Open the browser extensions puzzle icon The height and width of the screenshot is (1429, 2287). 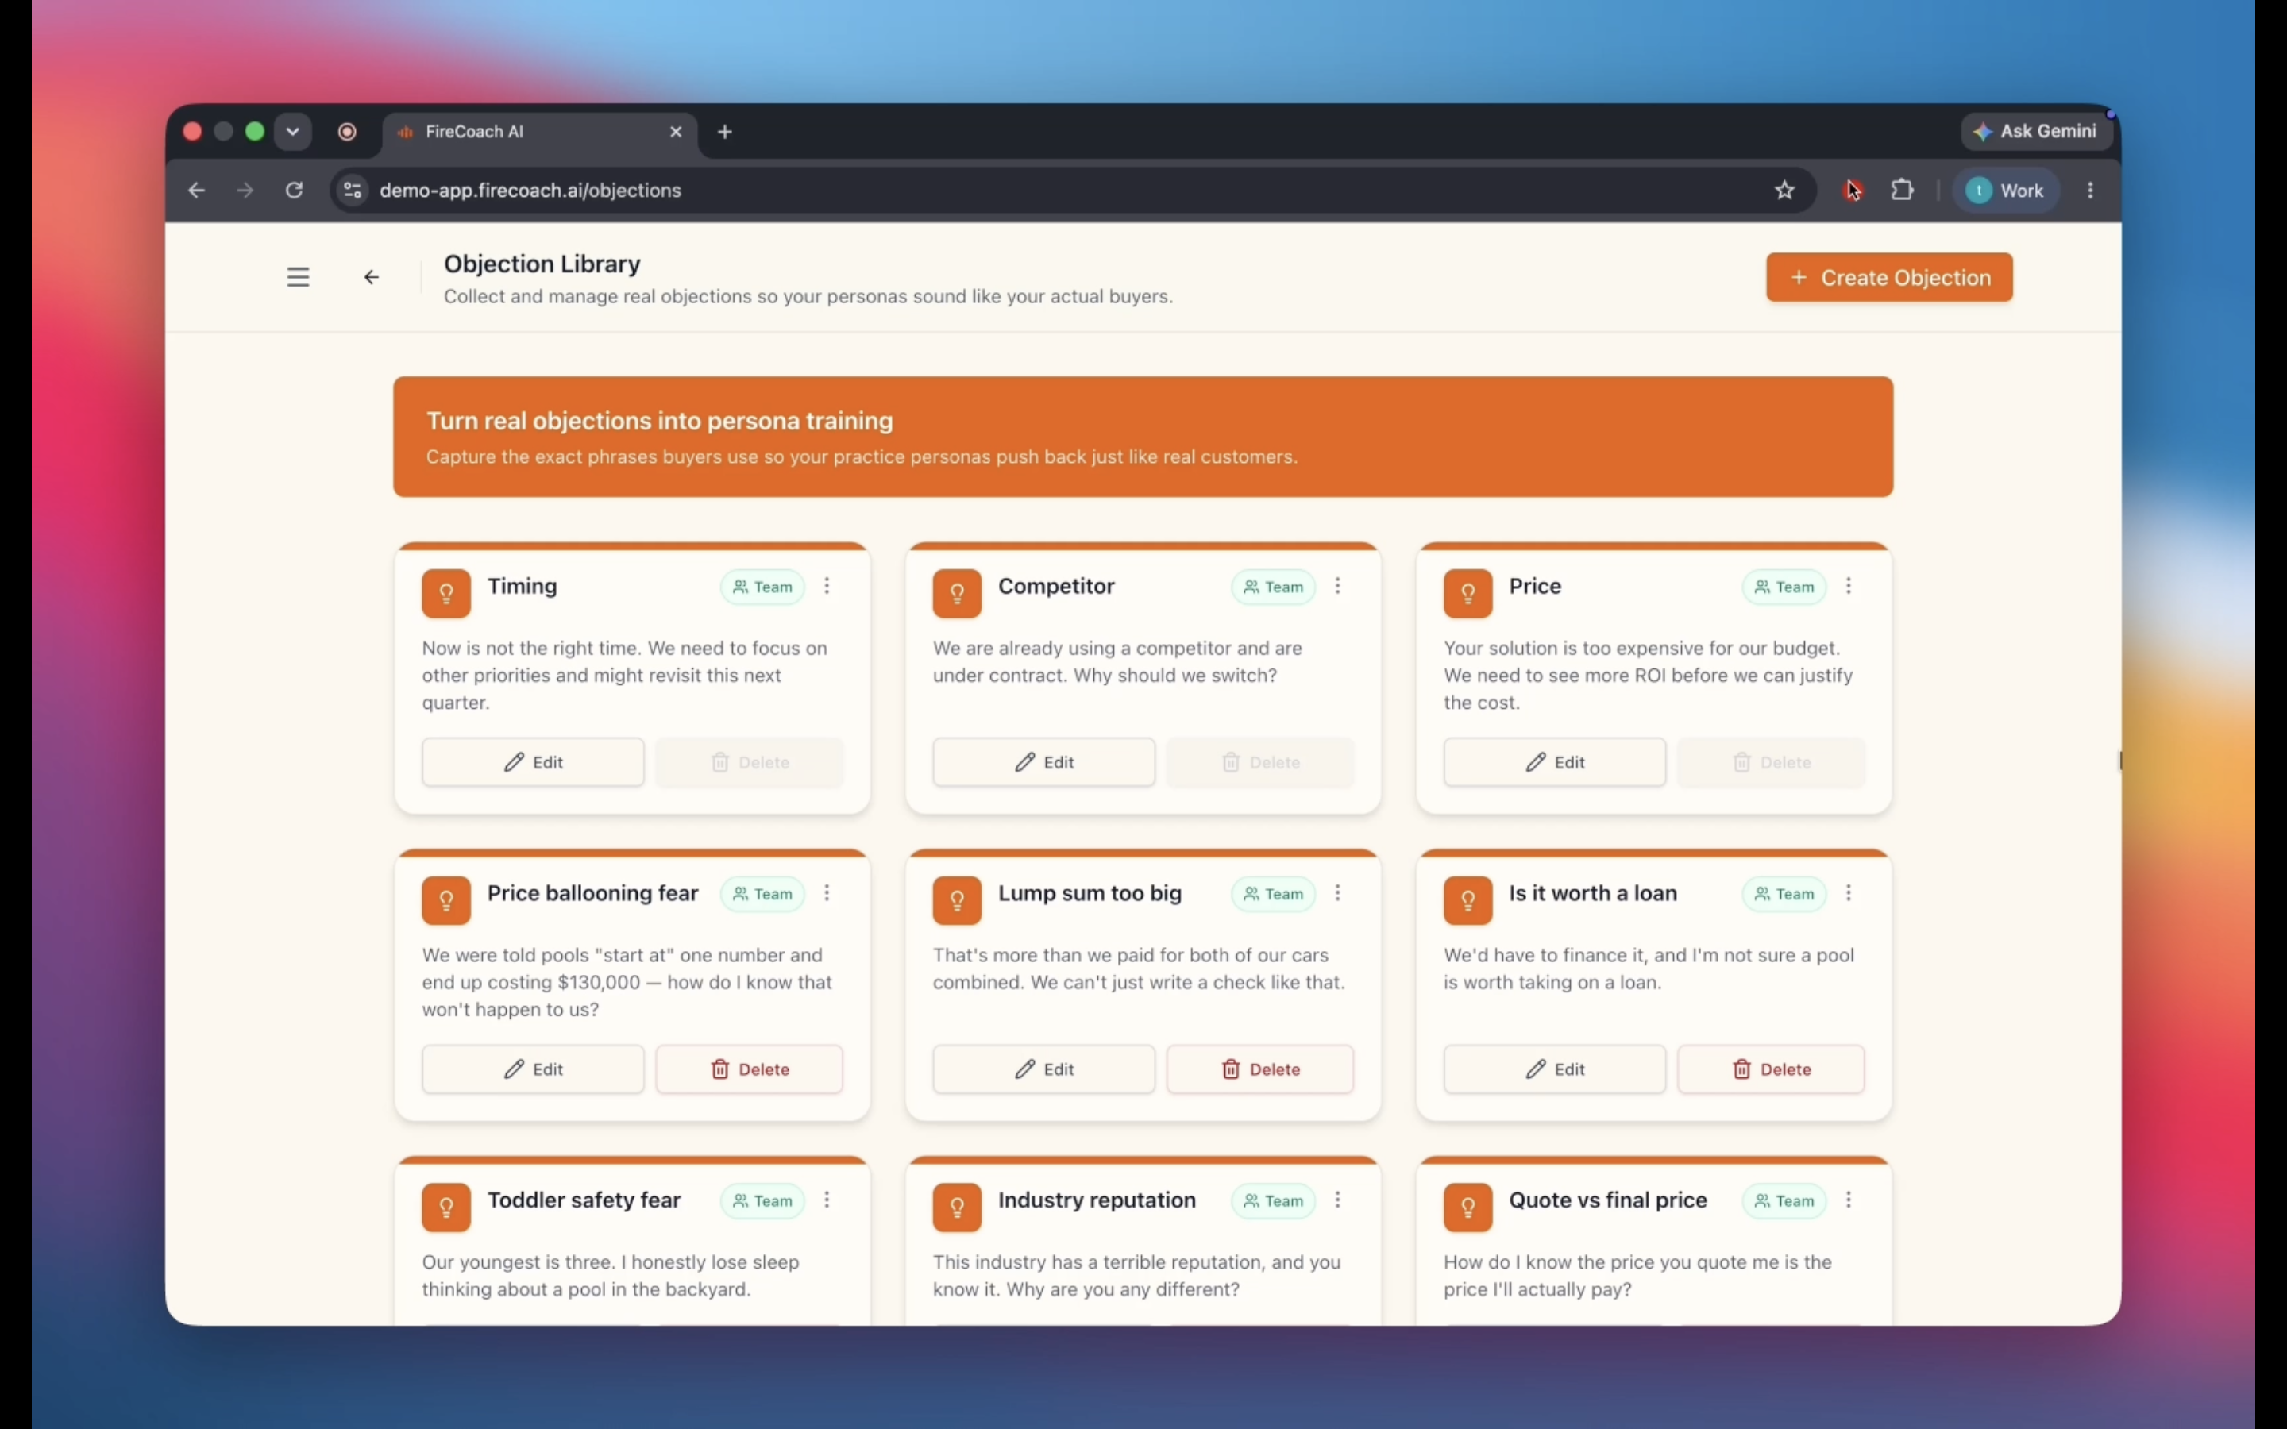[x=1901, y=191]
